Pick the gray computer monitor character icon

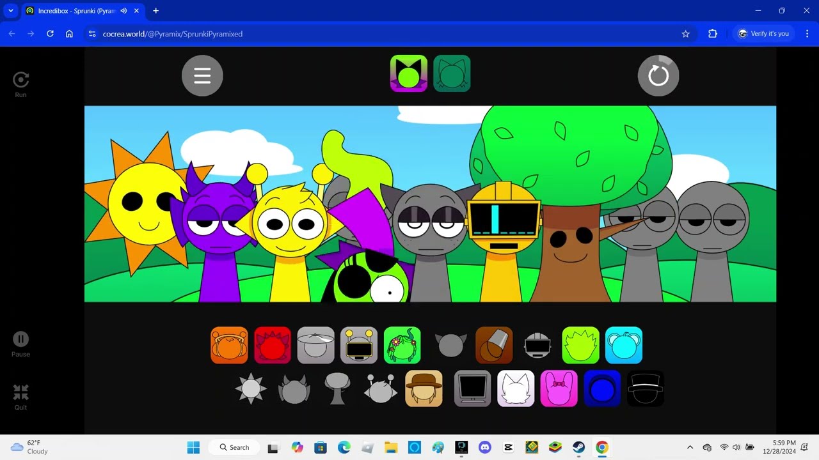click(472, 388)
